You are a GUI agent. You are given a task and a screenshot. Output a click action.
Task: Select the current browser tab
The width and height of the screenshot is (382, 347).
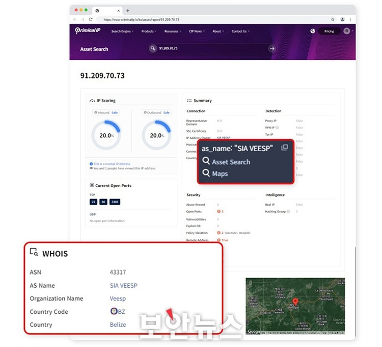pos(107,11)
